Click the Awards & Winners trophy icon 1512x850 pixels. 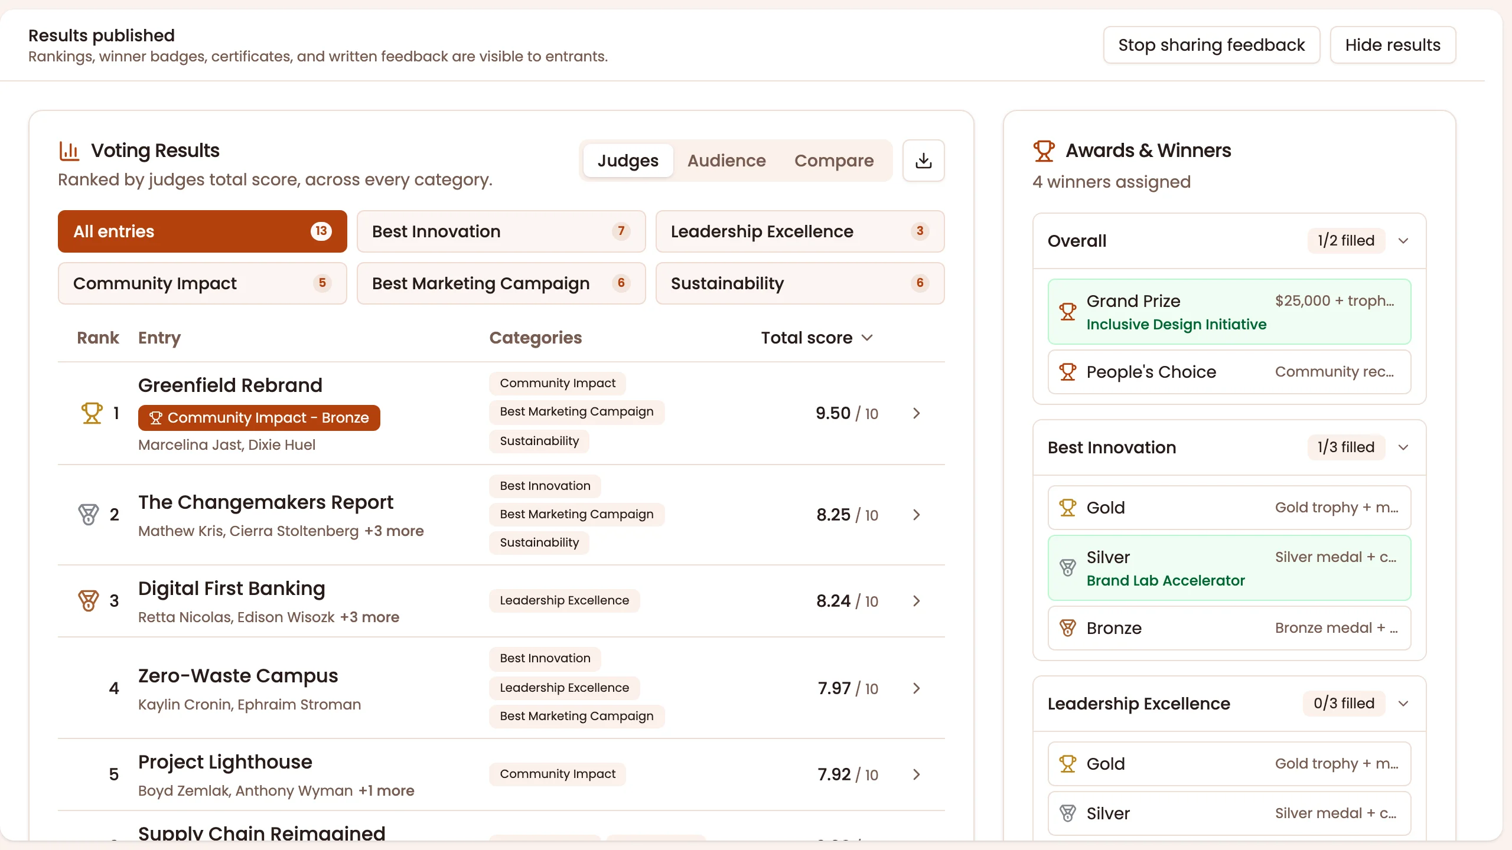pyautogui.click(x=1044, y=151)
